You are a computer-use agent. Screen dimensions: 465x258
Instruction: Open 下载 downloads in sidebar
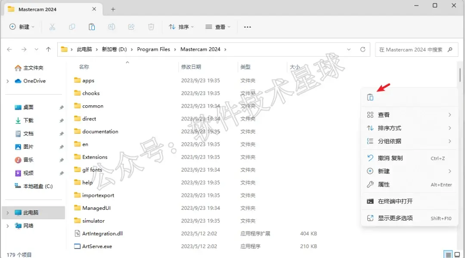(x=24, y=120)
